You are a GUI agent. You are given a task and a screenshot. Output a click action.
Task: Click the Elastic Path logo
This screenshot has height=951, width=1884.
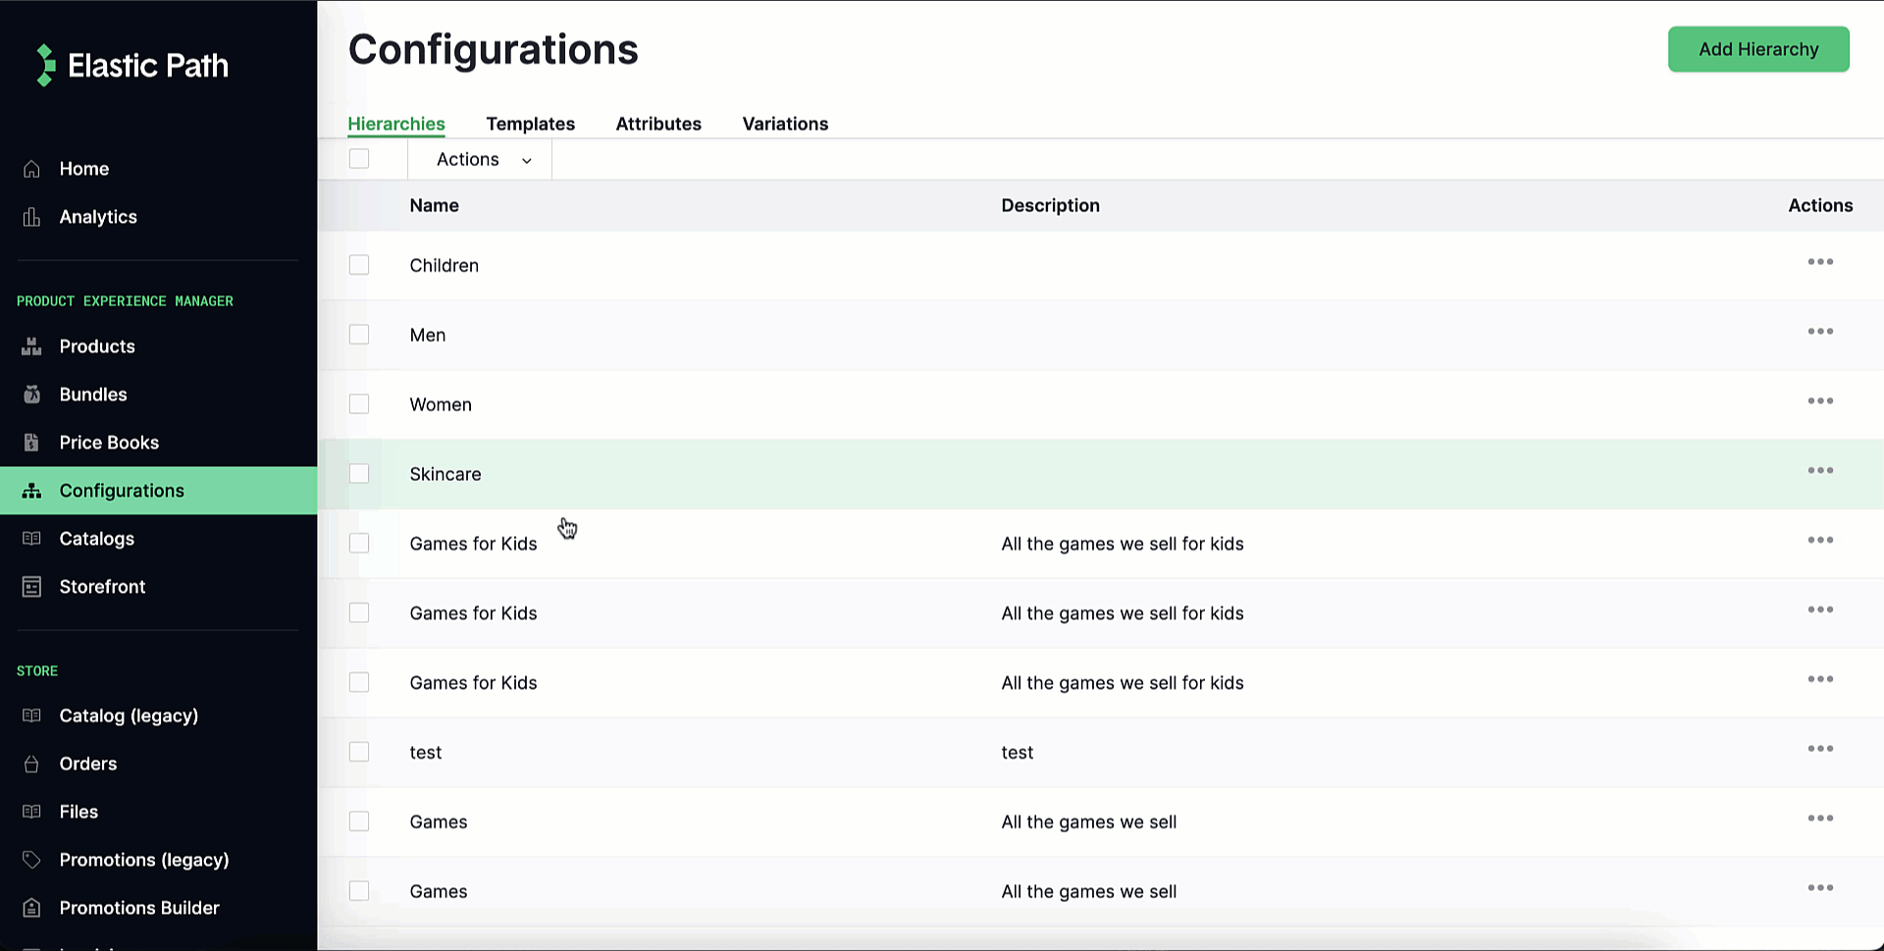[x=131, y=66]
